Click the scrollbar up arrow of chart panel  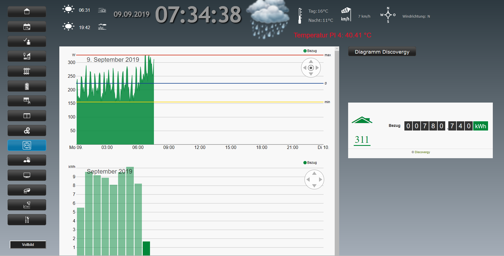point(337,49)
